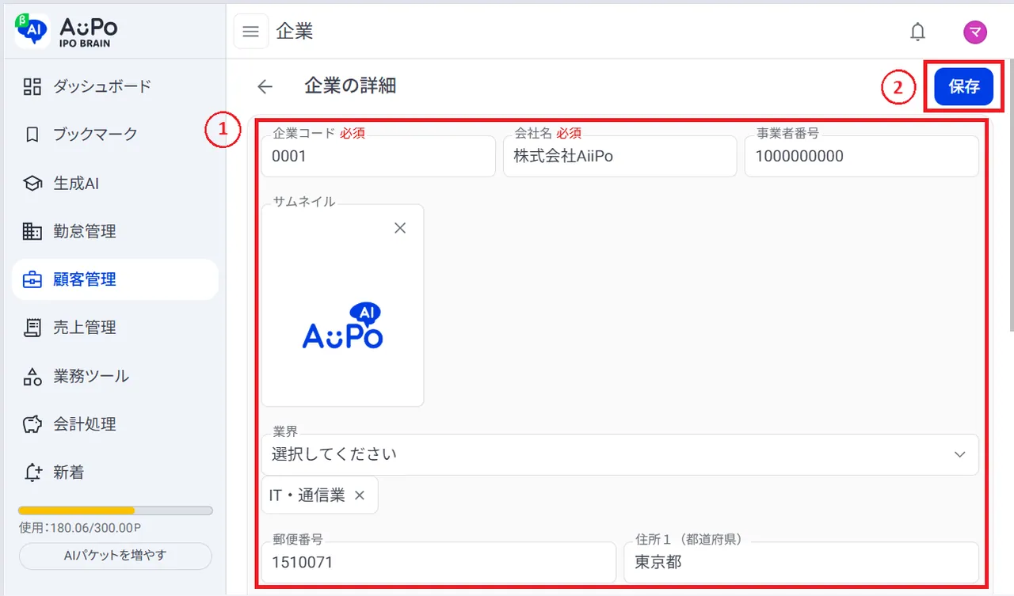
Task: Click the 住所1 都道府県 field
Action: 802,563
